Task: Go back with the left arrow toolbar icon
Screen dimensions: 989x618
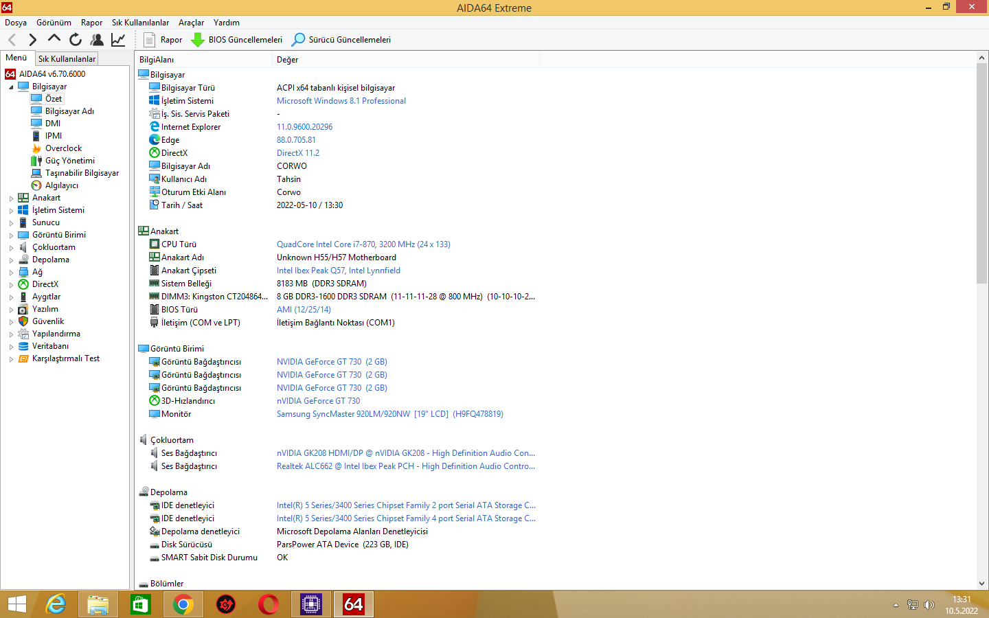Action: (x=12, y=40)
